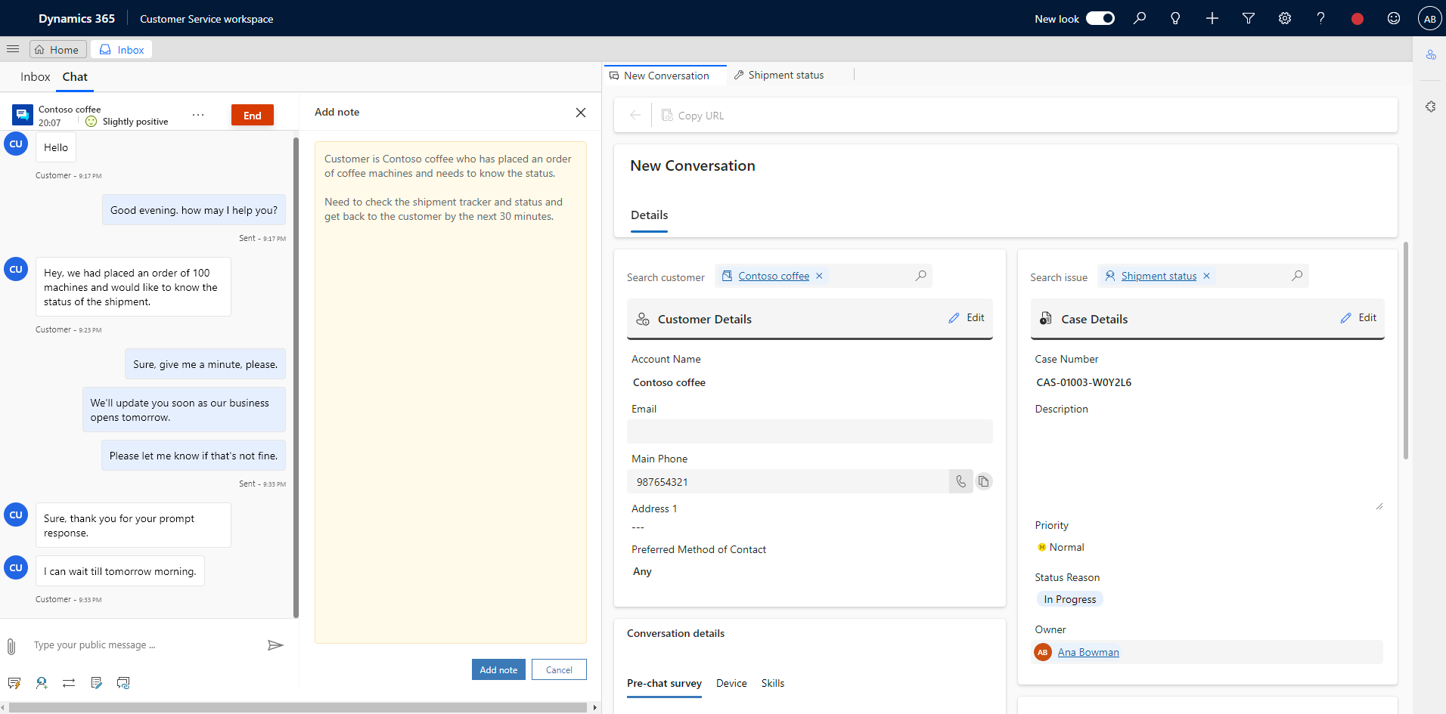The image size is (1446, 714).
Task: Click the main form vertical scrollbar
Action: click(1405, 351)
